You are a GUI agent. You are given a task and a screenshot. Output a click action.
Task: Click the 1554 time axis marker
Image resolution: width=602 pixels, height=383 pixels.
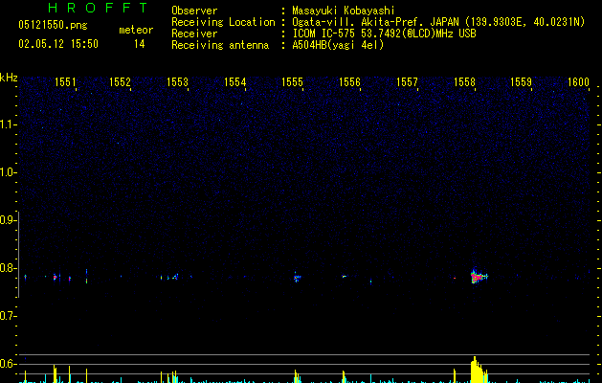click(235, 82)
